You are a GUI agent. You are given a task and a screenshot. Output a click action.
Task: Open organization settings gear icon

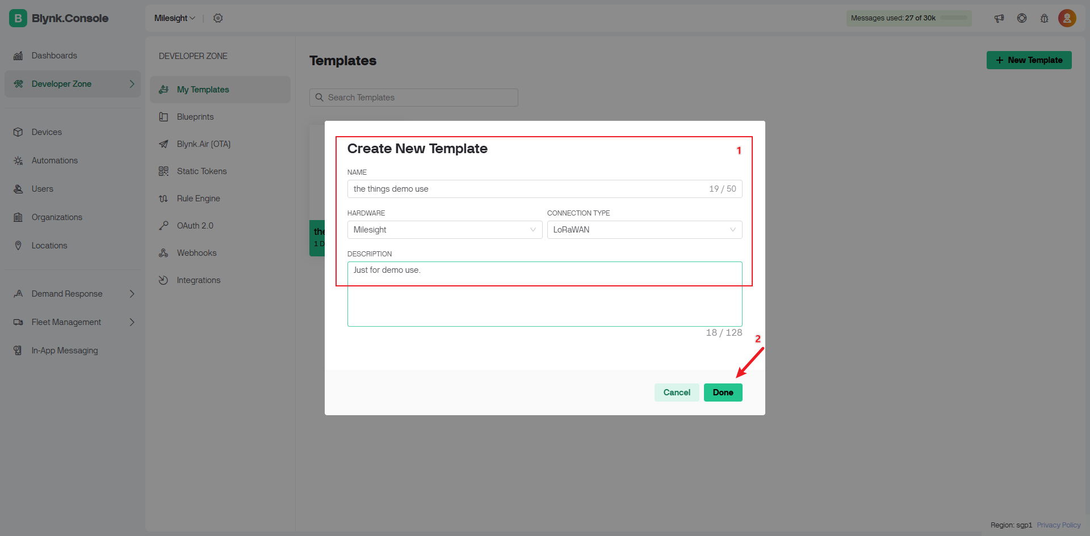[x=218, y=18]
